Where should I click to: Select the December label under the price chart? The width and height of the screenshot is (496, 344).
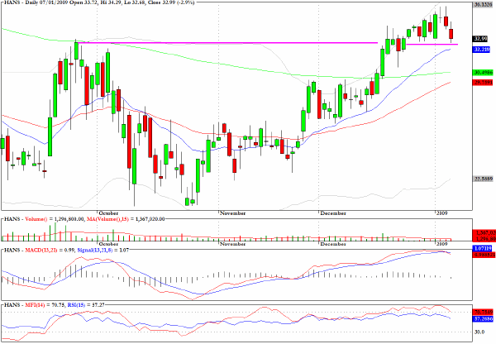pyautogui.click(x=333, y=213)
